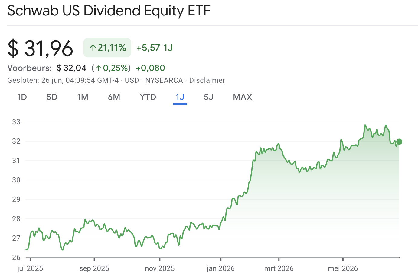Click the USD currency label
This screenshot has width=418, height=280.
(x=132, y=80)
